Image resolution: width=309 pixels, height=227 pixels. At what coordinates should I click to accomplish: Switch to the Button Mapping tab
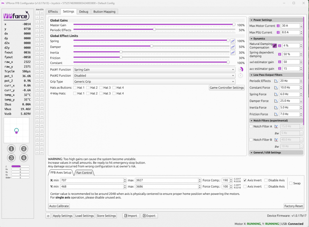[104, 12]
